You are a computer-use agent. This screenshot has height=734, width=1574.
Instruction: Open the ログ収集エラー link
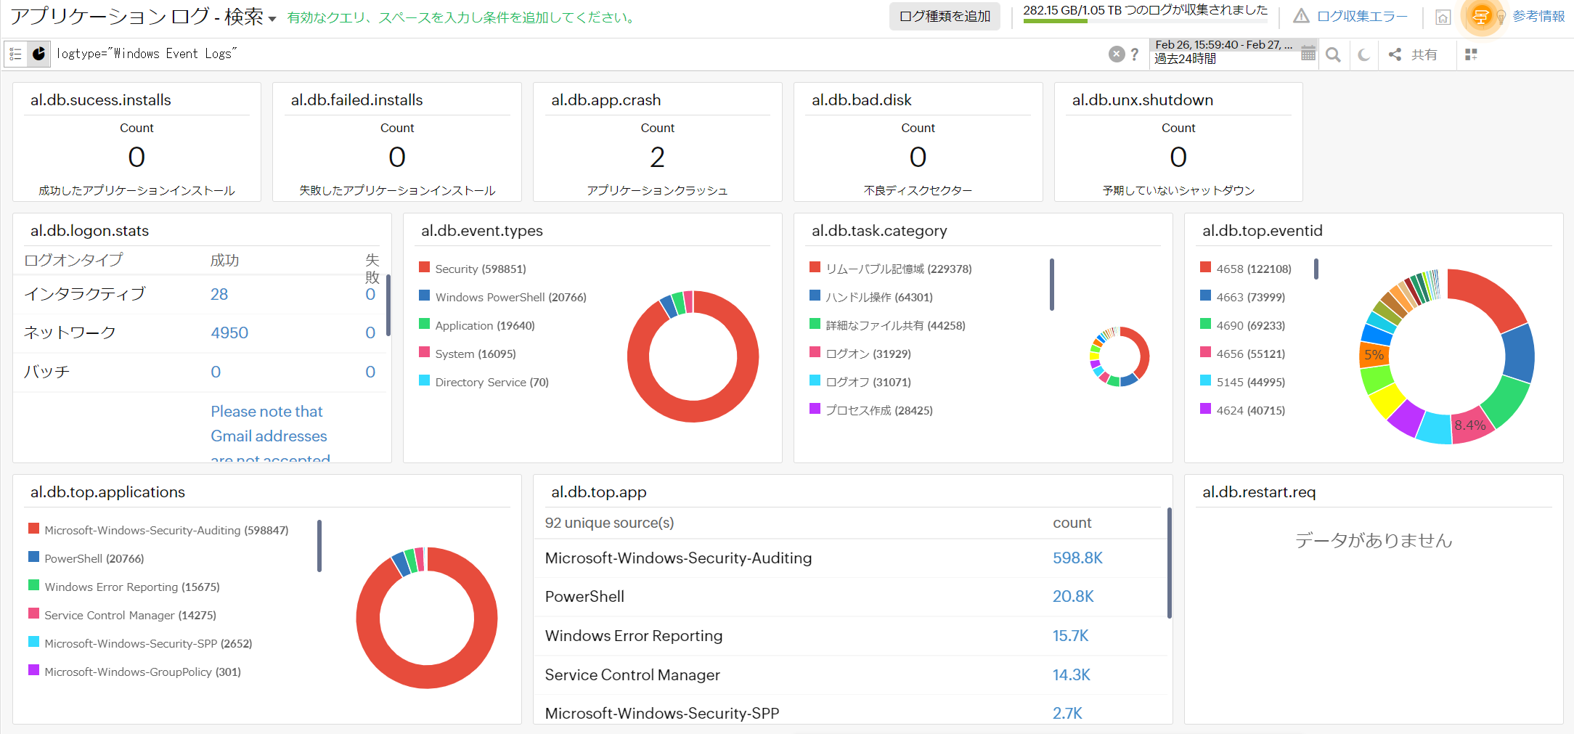click(1361, 17)
